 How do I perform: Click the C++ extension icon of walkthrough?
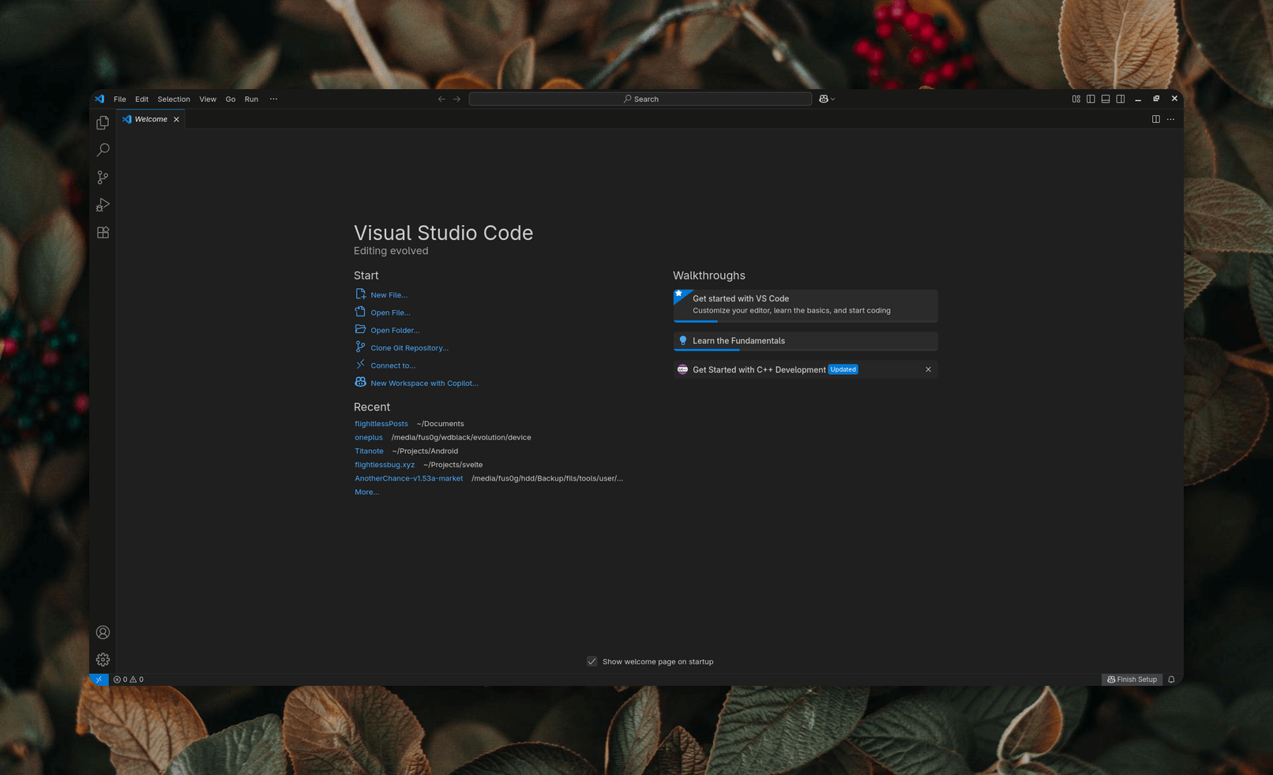[x=683, y=369]
